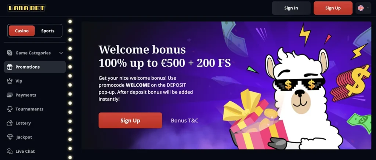Click the Sign In button
The image size is (376, 160).
pos(291,8)
